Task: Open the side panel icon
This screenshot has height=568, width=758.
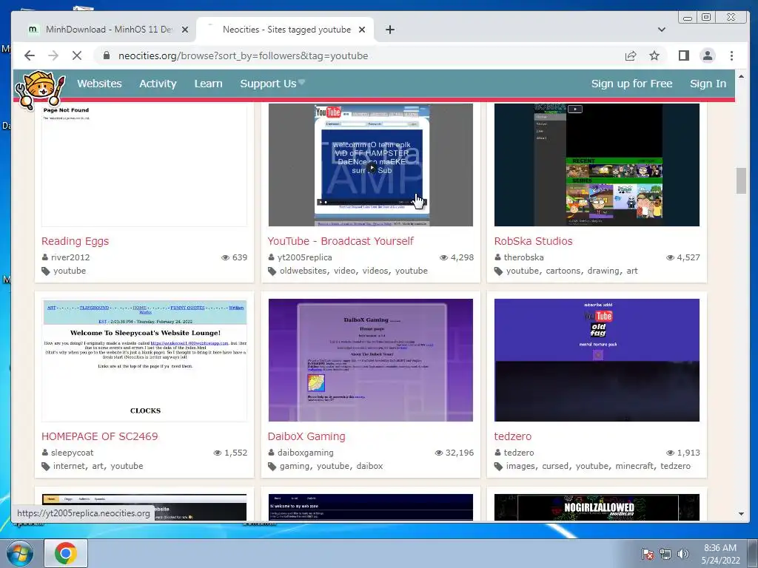Action: pos(683,55)
